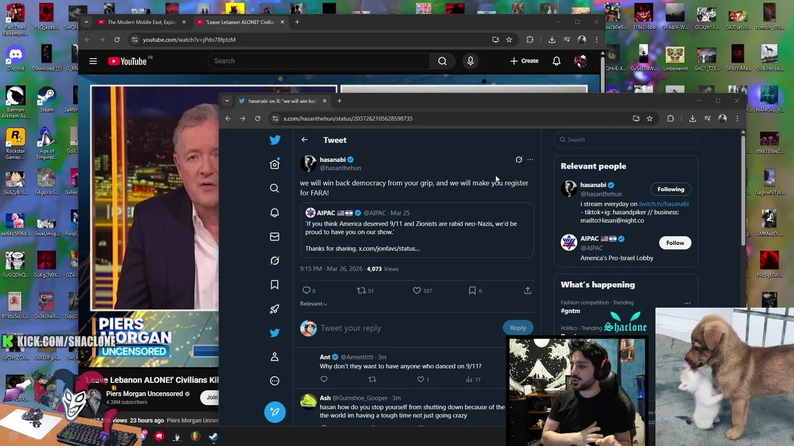Viewport: 794px width, 446px height.
Task: Open the More circle icon in X sidebar
Action: pos(275,381)
